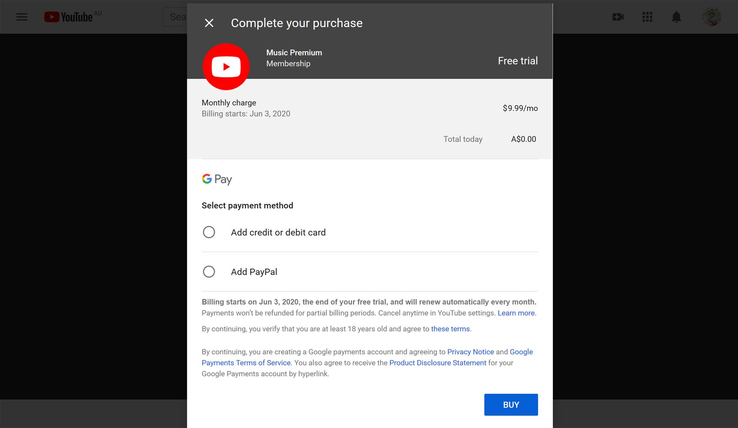
Task: Click the Music Premium title
Action: pos(294,53)
